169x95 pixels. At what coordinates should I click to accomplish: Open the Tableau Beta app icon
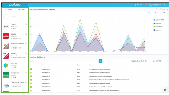[x=6, y=85]
